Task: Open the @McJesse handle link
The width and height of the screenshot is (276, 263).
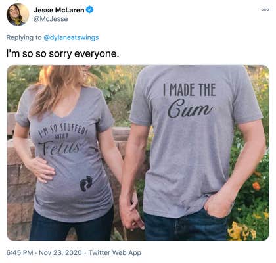Action: tap(51, 19)
